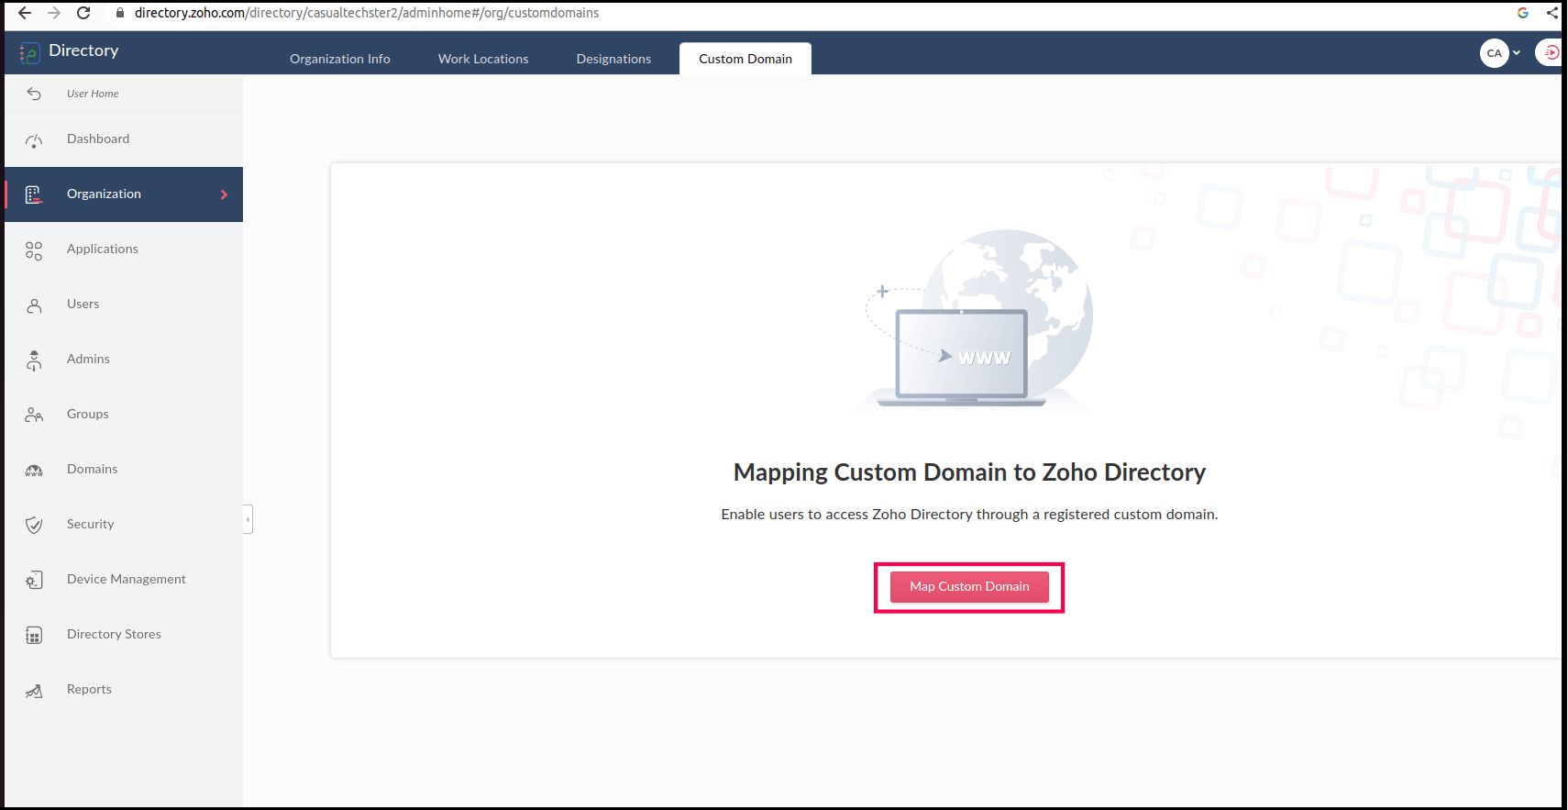Screen dimensions: 1568x810
Task: Click the Map Custom Domain button
Action: (969, 586)
